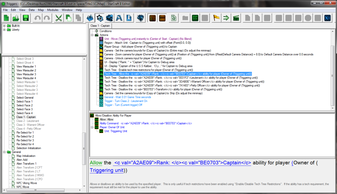Click the greyed Paste toolbar icon

tap(78, 18)
